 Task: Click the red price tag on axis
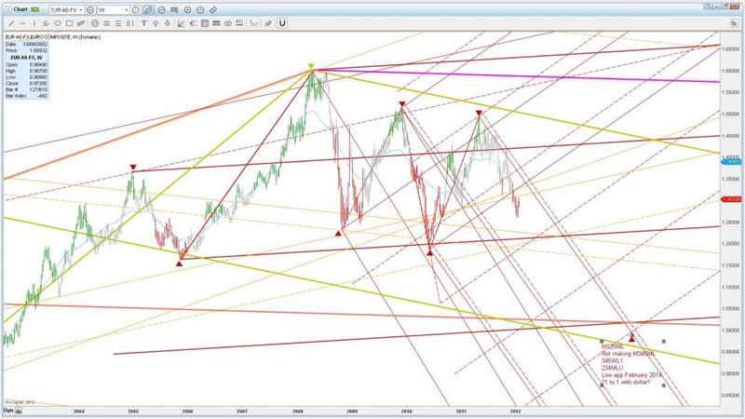[x=732, y=199]
